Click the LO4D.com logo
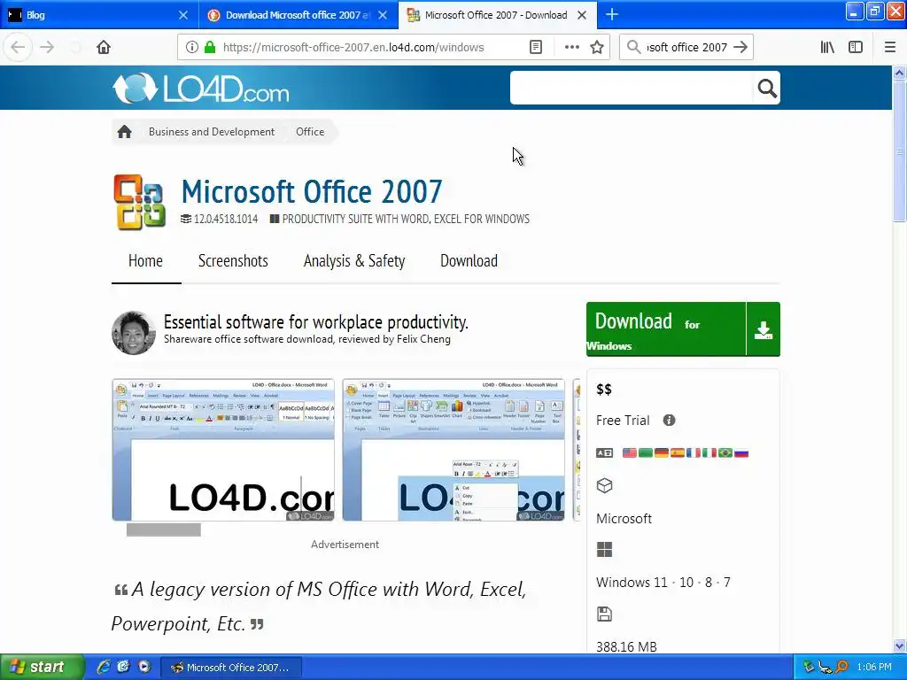 point(200,89)
